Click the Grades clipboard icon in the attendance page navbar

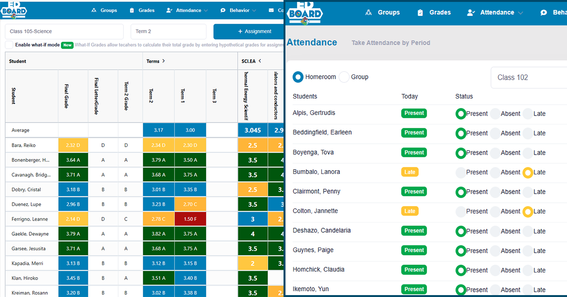click(420, 13)
